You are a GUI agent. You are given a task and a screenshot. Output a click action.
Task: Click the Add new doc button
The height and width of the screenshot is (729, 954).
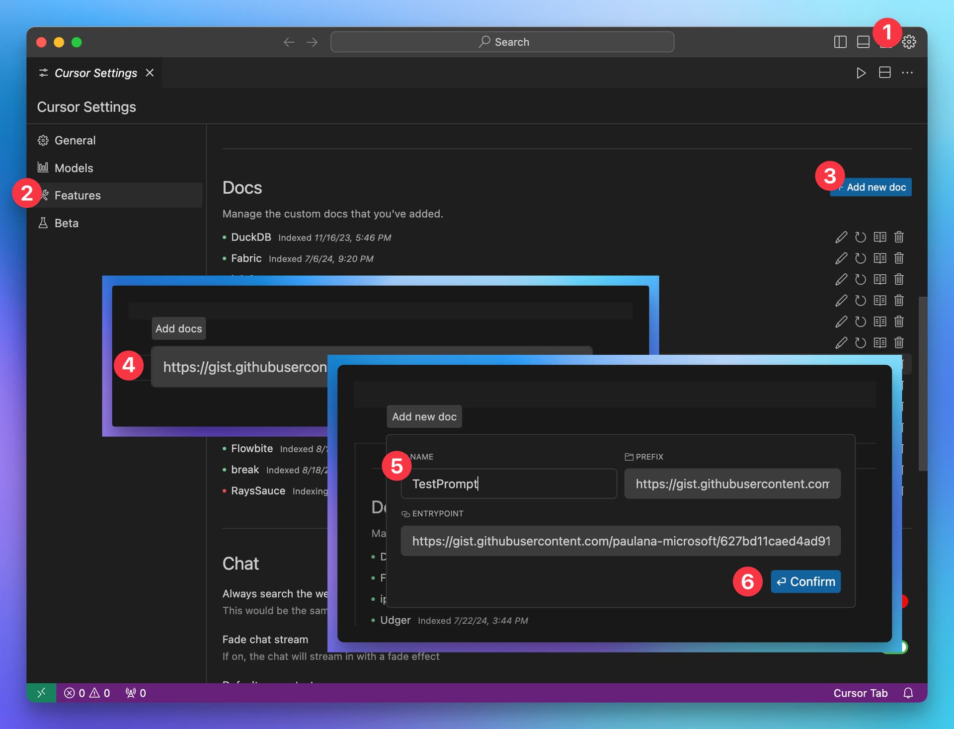point(875,187)
